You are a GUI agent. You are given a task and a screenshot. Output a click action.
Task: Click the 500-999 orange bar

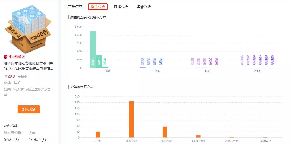pyautogui.click(x=131, y=119)
